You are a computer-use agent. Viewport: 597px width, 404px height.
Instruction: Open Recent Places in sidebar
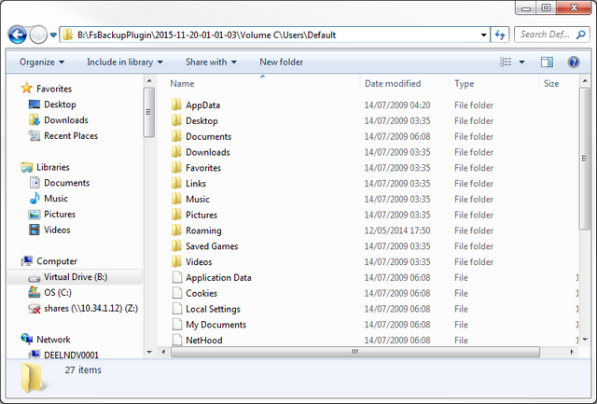tap(63, 136)
